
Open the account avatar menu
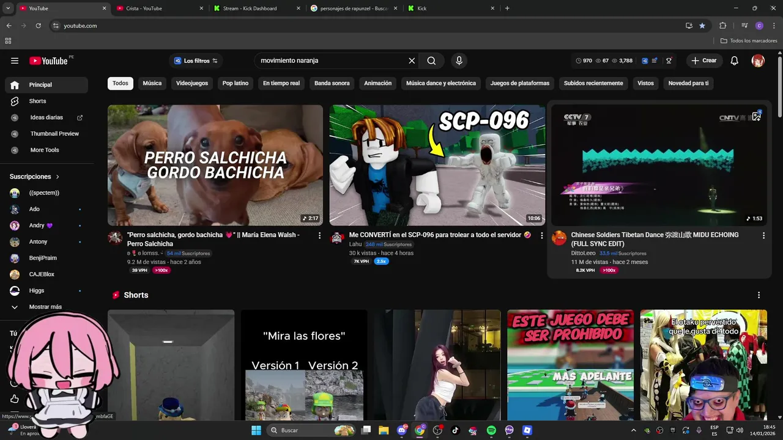click(x=758, y=61)
